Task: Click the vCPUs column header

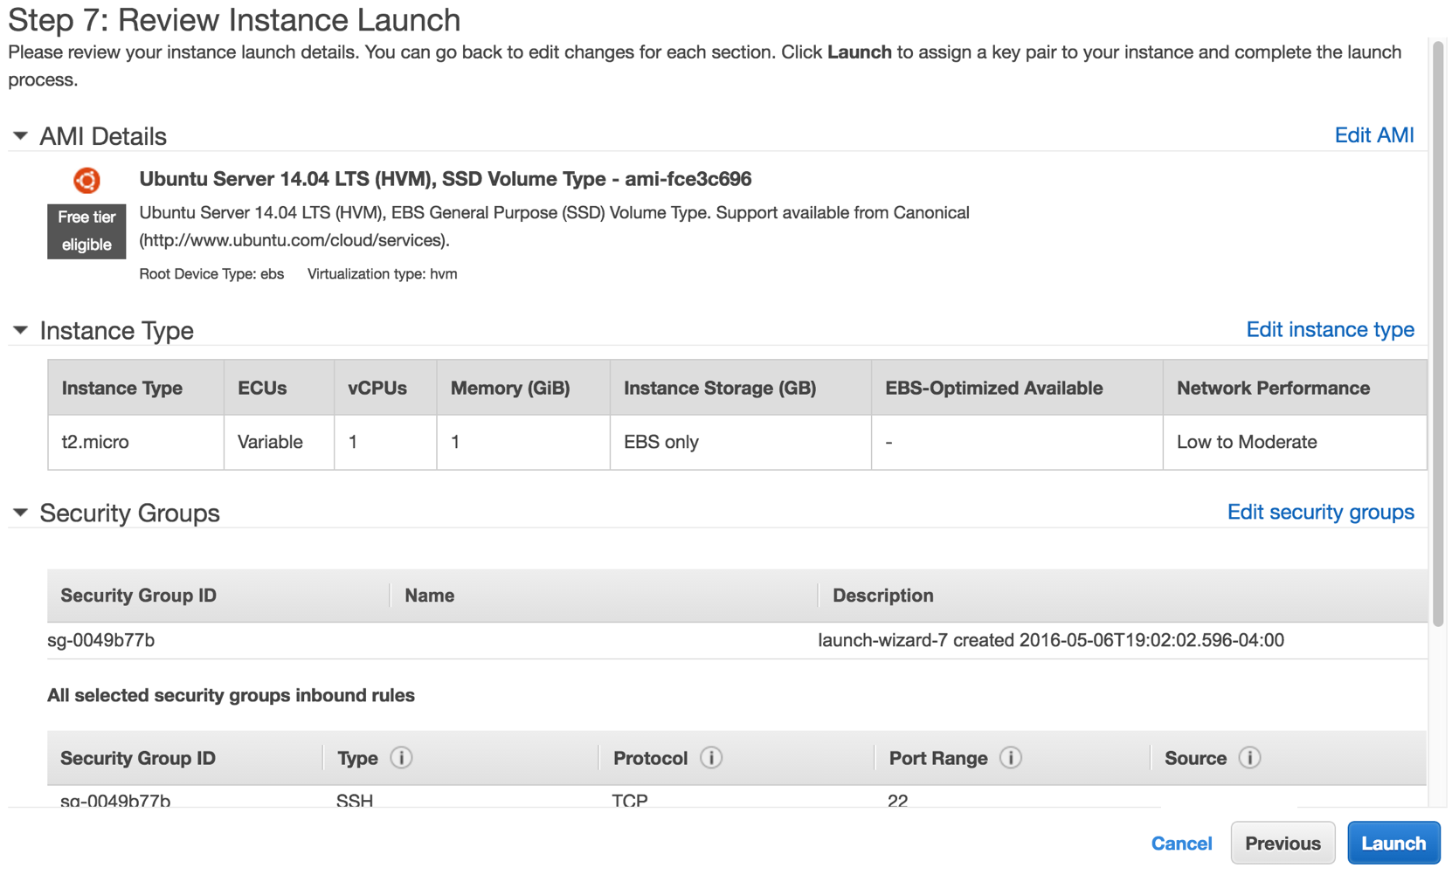Action: pyautogui.click(x=385, y=388)
